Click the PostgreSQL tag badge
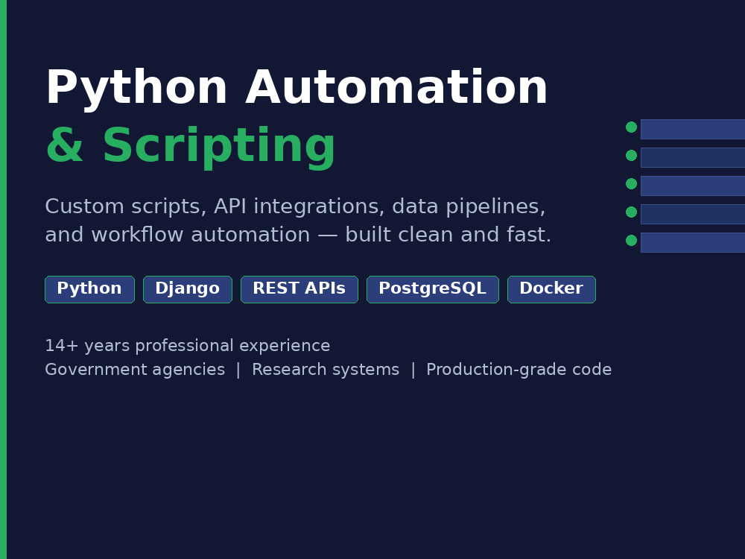Screen dimensions: 745x559 (433, 289)
